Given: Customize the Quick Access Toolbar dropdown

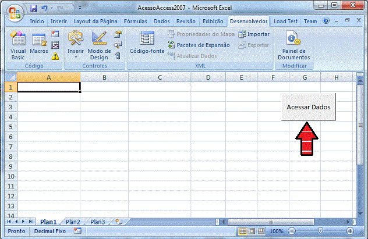Looking at the screenshot, I should (80, 8).
